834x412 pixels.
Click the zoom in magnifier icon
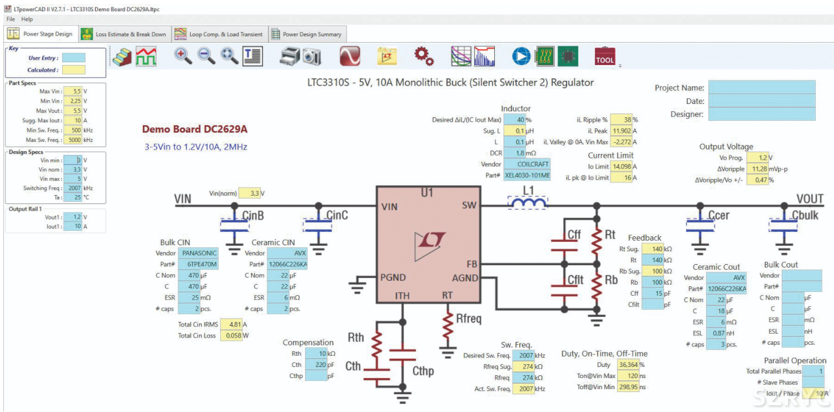coord(183,56)
